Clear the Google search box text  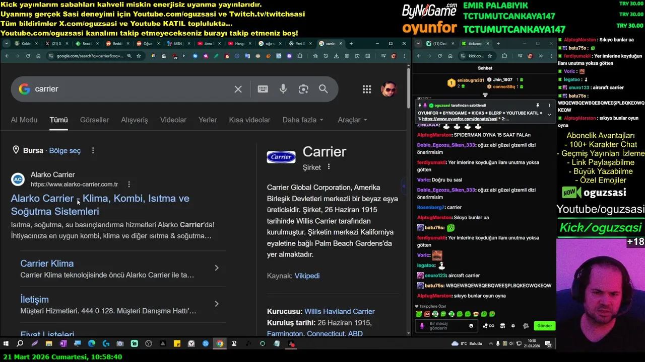pyautogui.click(x=238, y=89)
